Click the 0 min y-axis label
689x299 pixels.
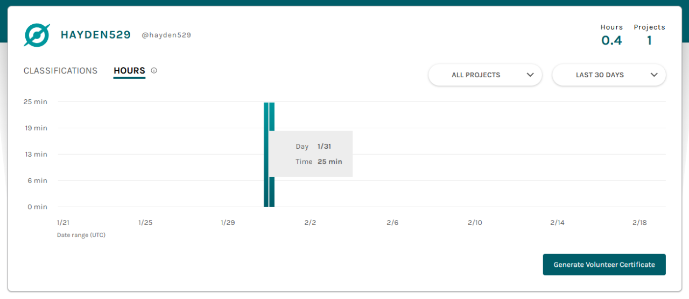pyautogui.click(x=37, y=207)
